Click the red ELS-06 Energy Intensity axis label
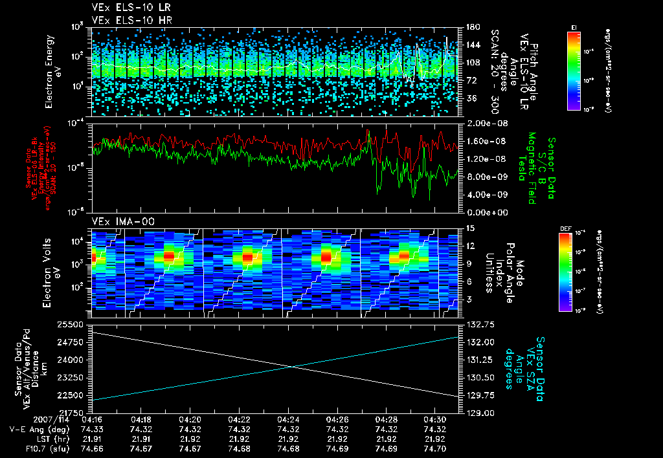 pos(41,168)
